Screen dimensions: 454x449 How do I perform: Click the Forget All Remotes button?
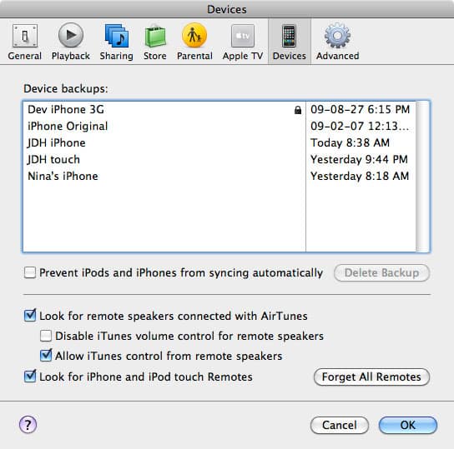click(x=371, y=377)
